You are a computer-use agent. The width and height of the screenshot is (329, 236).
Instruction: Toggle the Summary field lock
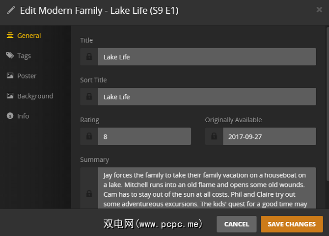[89, 193]
